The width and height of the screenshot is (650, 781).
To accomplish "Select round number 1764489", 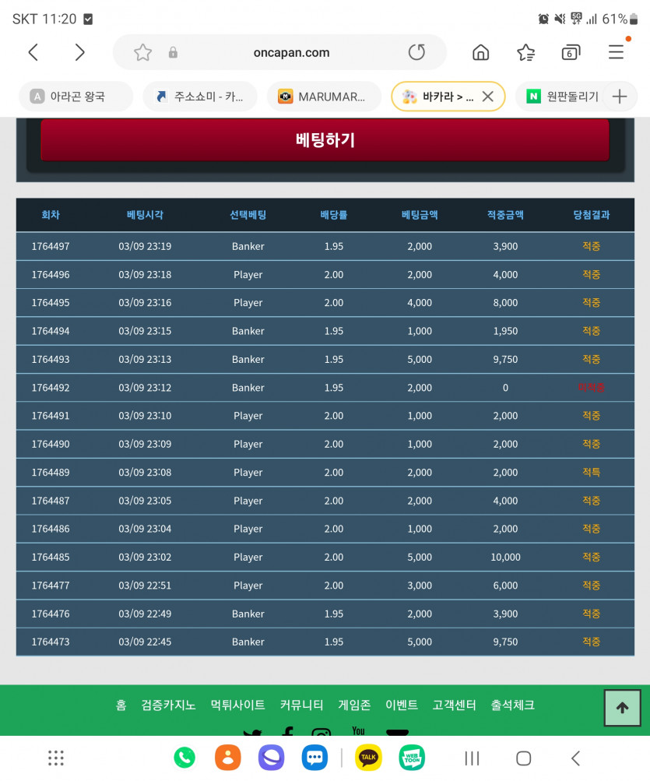I will coord(51,472).
